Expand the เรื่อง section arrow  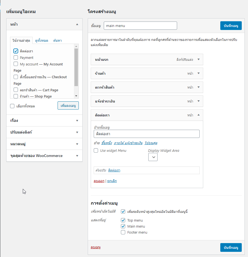[77, 121]
